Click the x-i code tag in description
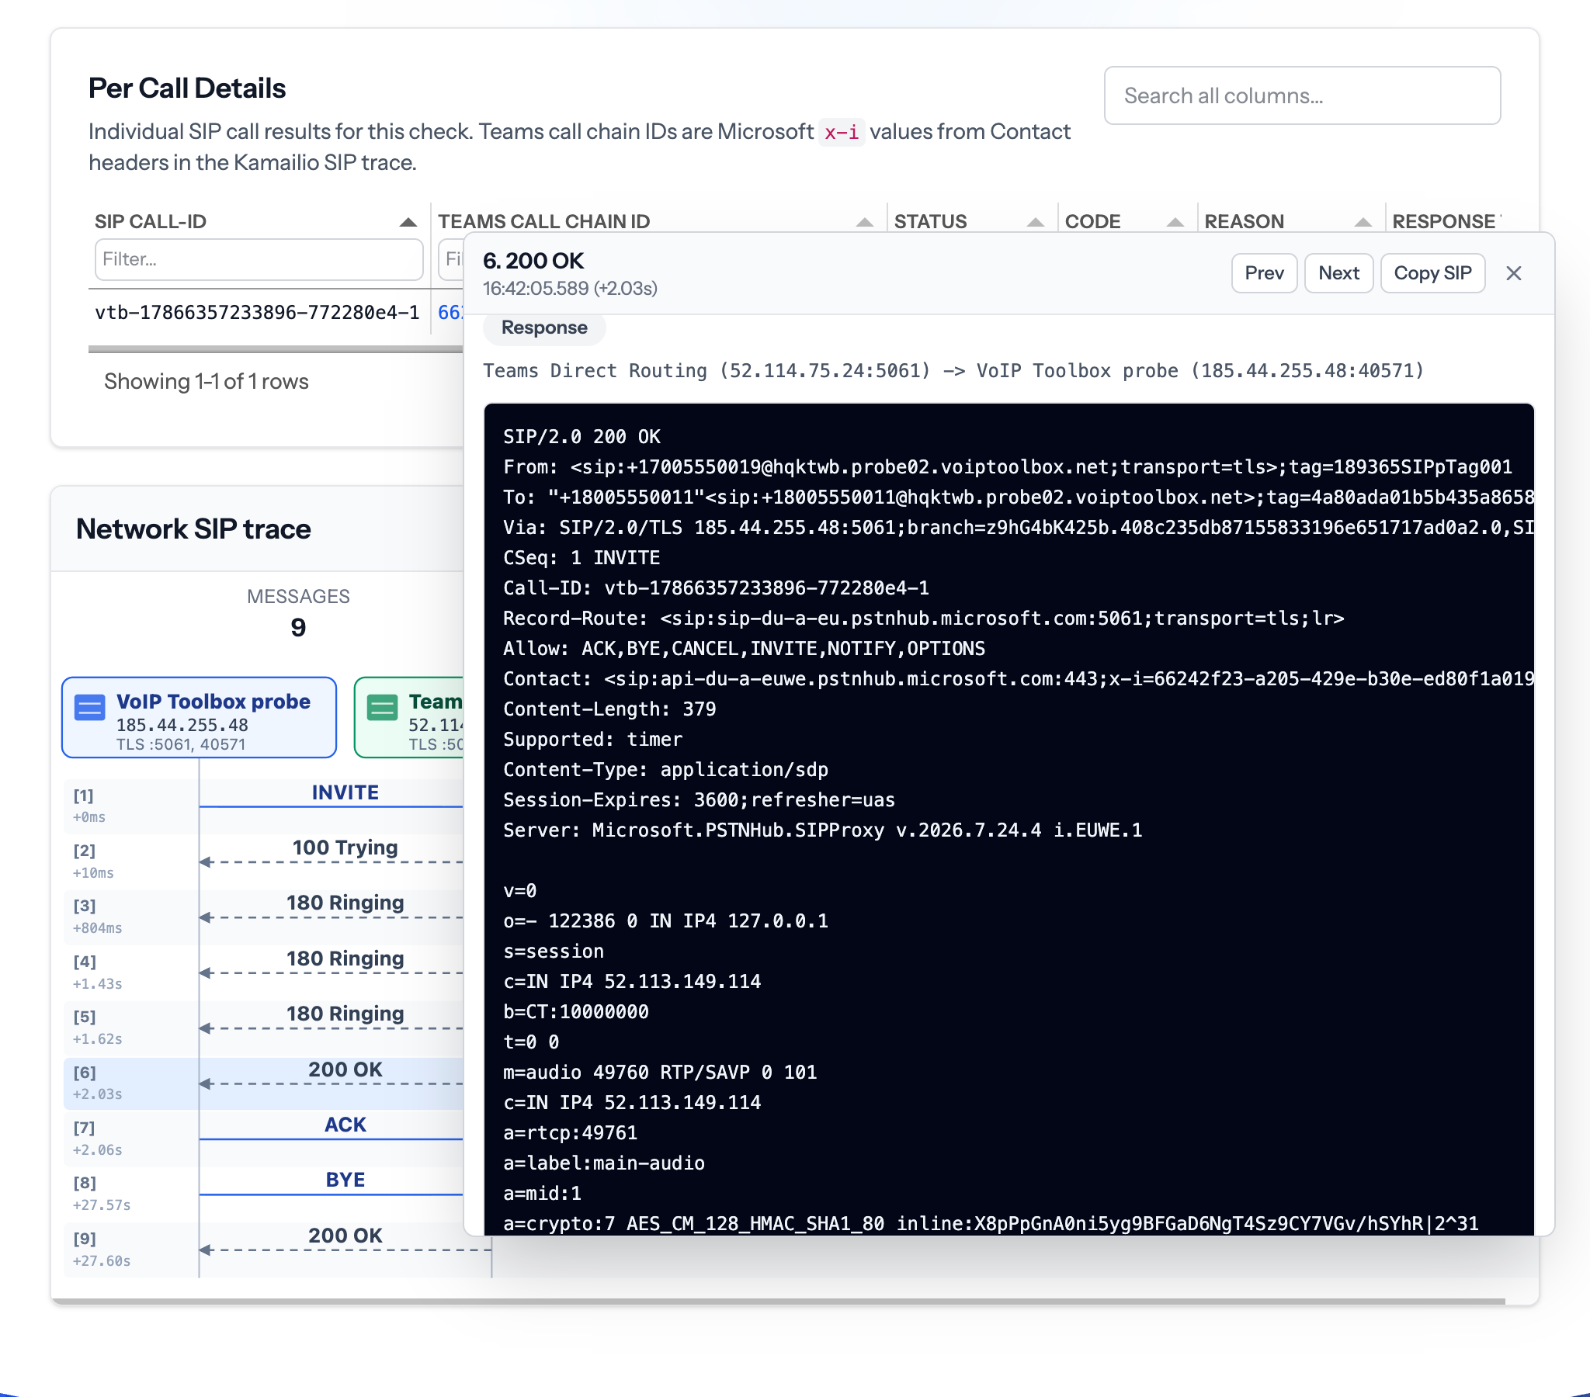Screen dimensions: 1590x1397 click(841, 132)
